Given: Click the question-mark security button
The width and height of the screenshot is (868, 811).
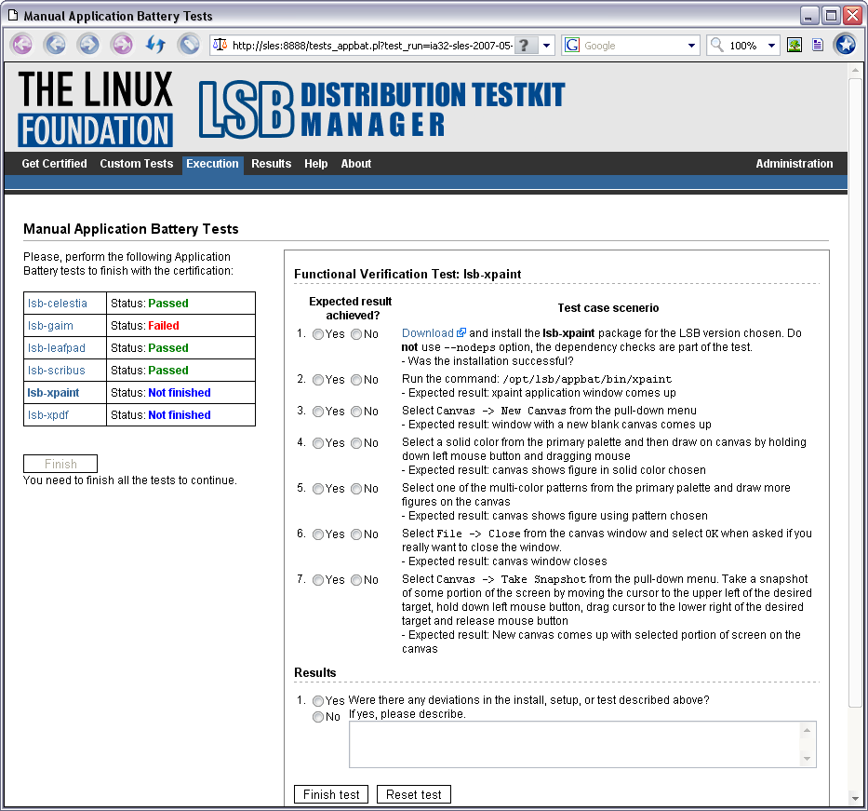Looking at the screenshot, I should tap(525, 46).
